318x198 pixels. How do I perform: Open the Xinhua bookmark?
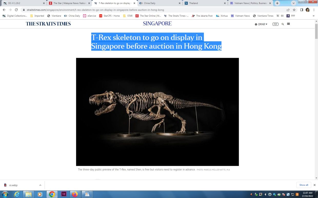[222, 16]
